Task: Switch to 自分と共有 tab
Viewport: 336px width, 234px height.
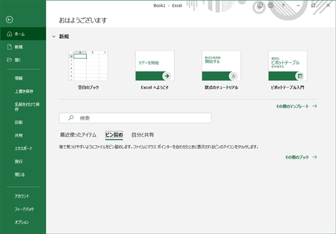Action: click(x=142, y=135)
